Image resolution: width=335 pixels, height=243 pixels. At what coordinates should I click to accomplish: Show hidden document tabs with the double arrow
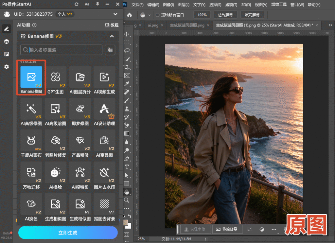tap(330, 25)
